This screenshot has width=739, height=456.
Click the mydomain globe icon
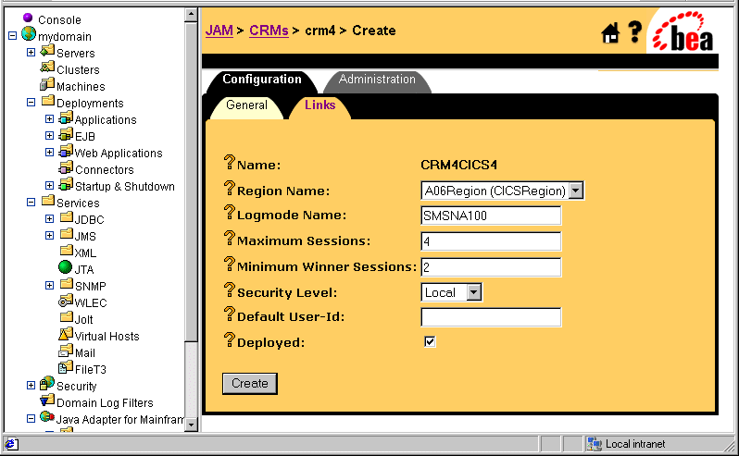click(x=29, y=34)
